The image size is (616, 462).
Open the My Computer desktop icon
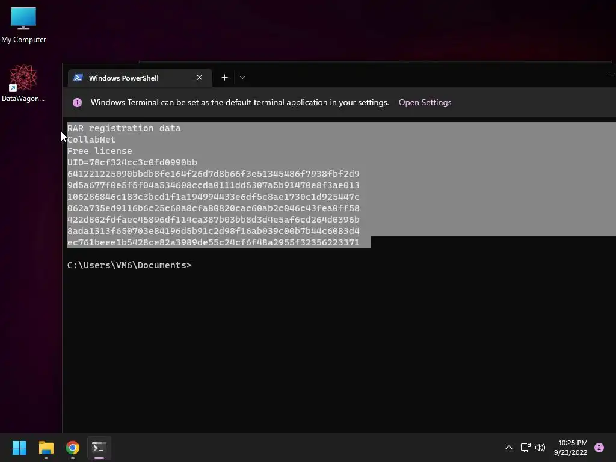[x=23, y=25]
